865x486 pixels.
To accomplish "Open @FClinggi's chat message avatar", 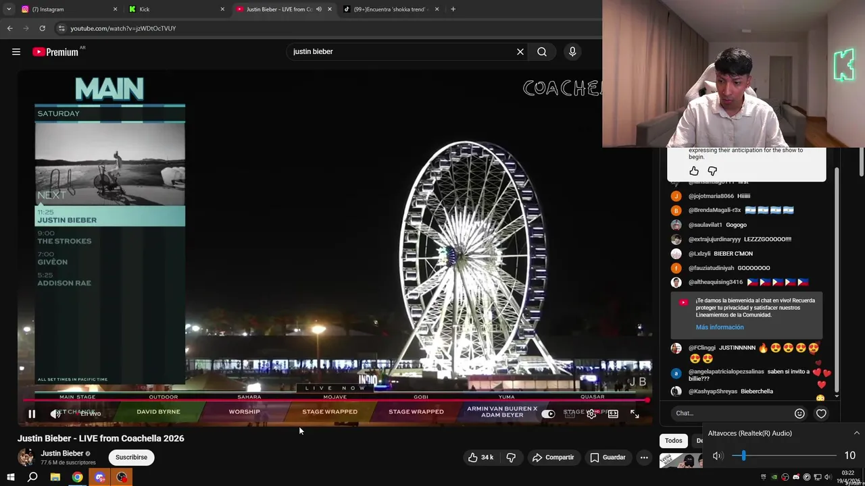I will pos(676,348).
